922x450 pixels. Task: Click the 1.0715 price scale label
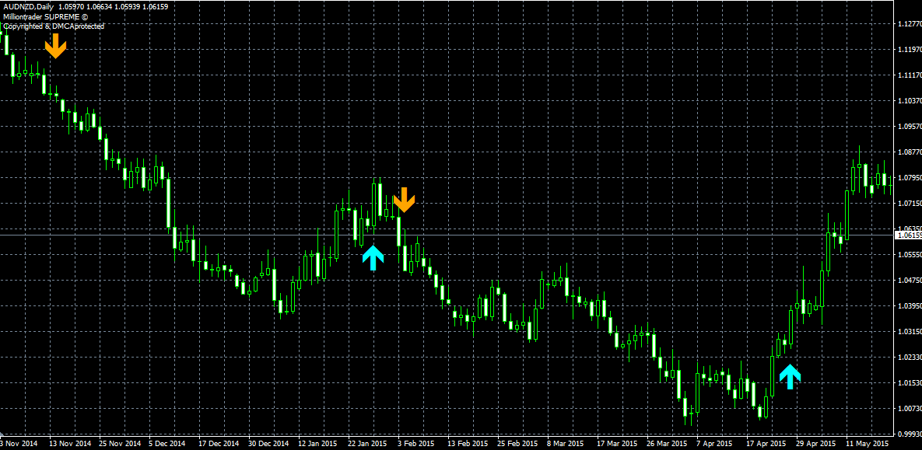click(909, 204)
